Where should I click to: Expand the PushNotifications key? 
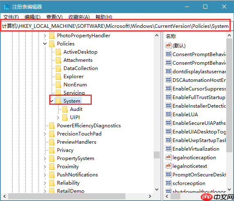pyautogui.click(x=45, y=175)
